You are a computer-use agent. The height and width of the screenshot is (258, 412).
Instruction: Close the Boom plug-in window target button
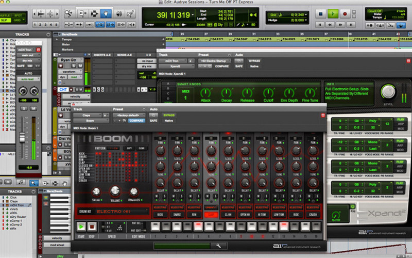click(323, 115)
